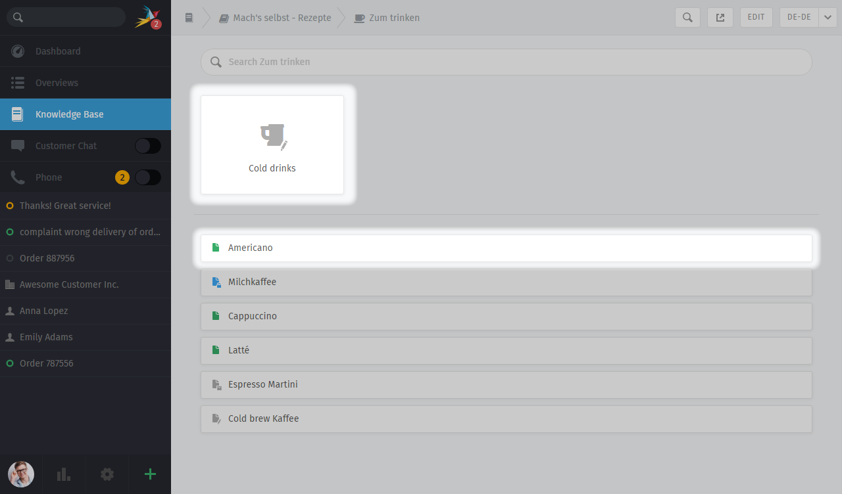Image resolution: width=842 pixels, height=494 pixels.
Task: Open the Cold drinks category tile
Action: tap(272, 145)
